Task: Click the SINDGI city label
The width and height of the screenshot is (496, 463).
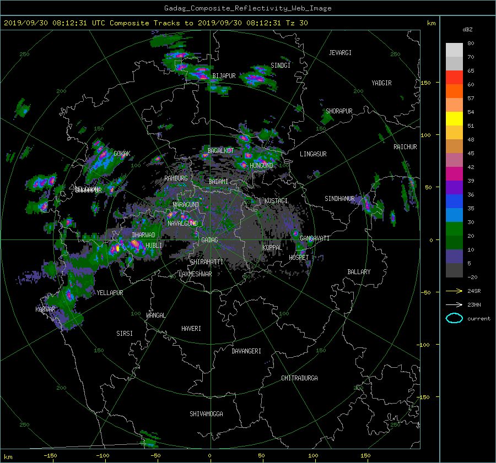Action: [281, 66]
